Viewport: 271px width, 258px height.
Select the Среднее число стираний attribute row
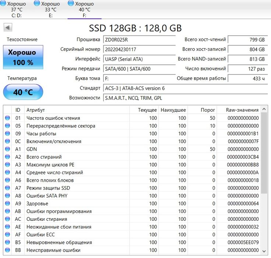point(132,172)
